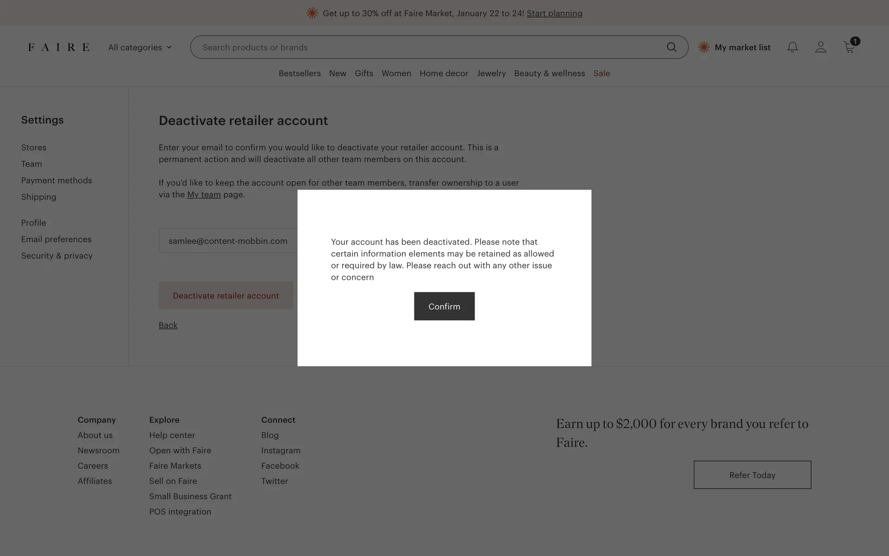This screenshot has height=556, width=889.
Task: Click the search products field
Action: [426, 47]
